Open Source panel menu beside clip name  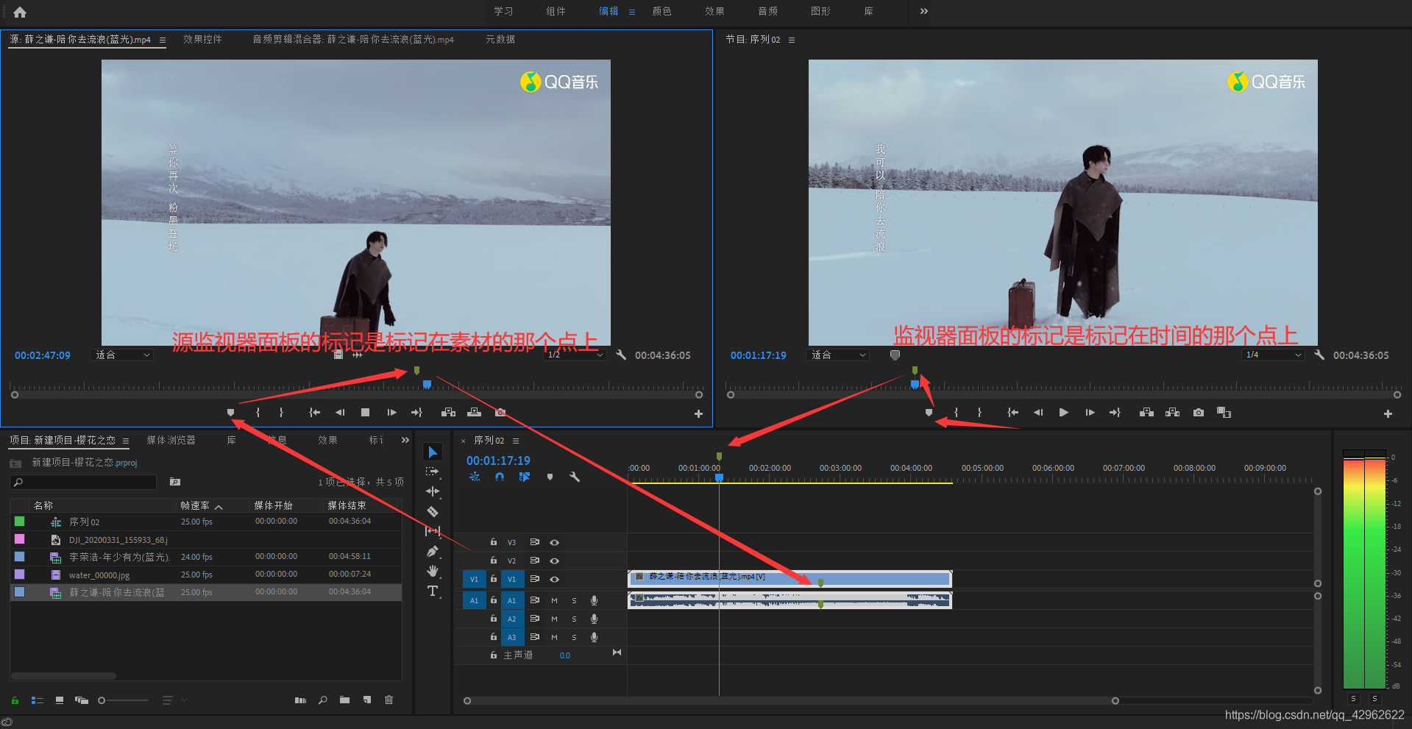point(163,40)
